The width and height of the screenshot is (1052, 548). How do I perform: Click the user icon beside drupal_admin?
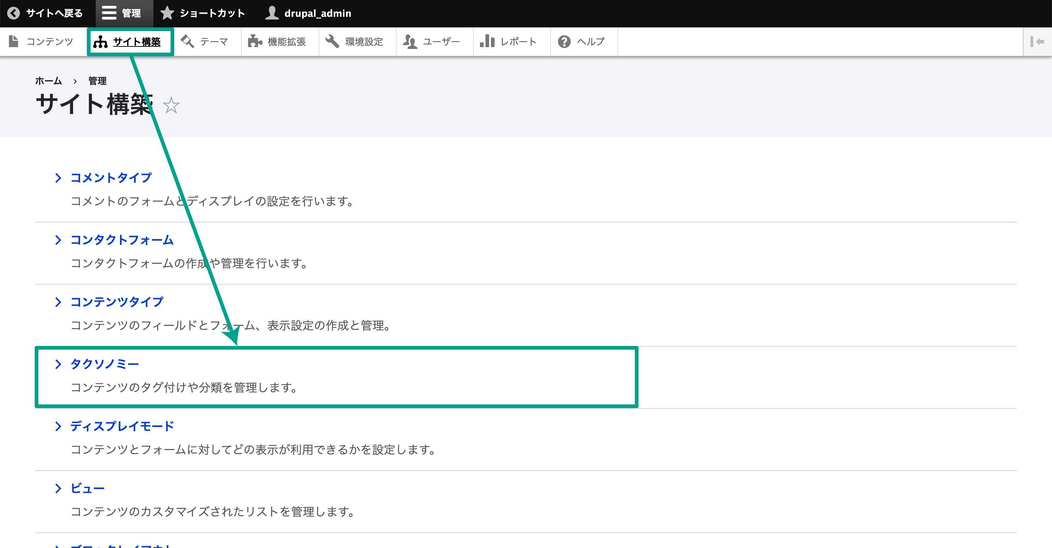pos(272,13)
